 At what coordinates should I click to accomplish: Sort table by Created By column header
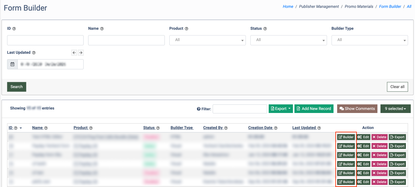coord(213,128)
